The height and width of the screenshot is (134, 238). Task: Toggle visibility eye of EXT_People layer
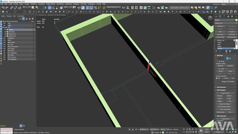pyautogui.click(x=4, y=49)
